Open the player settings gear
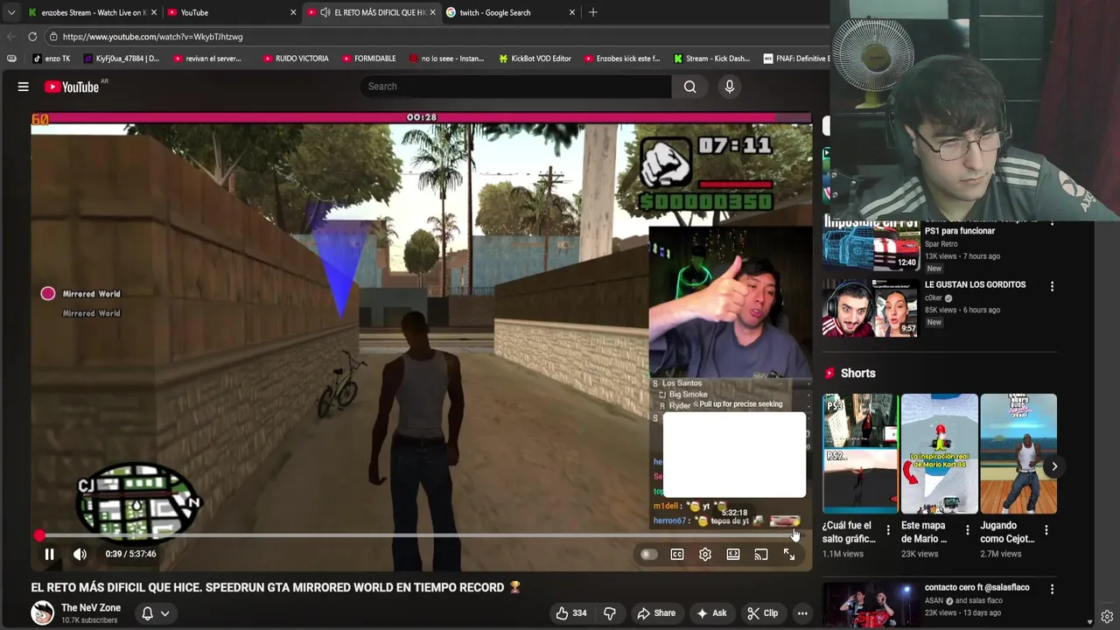Viewport: 1120px width, 630px height. 705,554
